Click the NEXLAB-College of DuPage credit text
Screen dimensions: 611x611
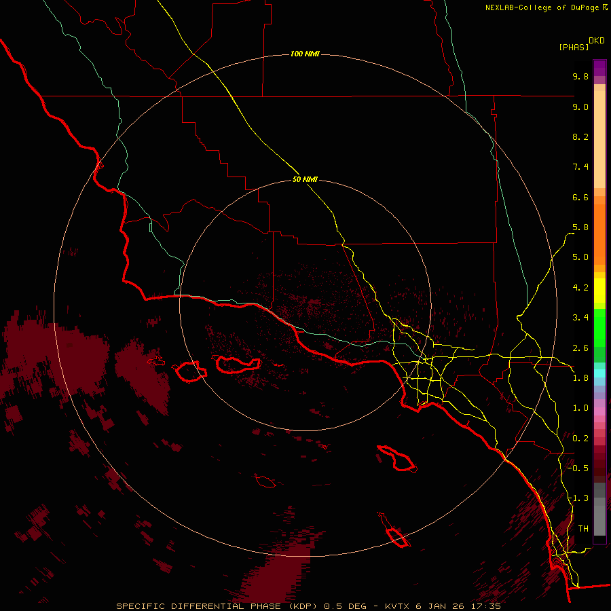pyautogui.click(x=542, y=7)
